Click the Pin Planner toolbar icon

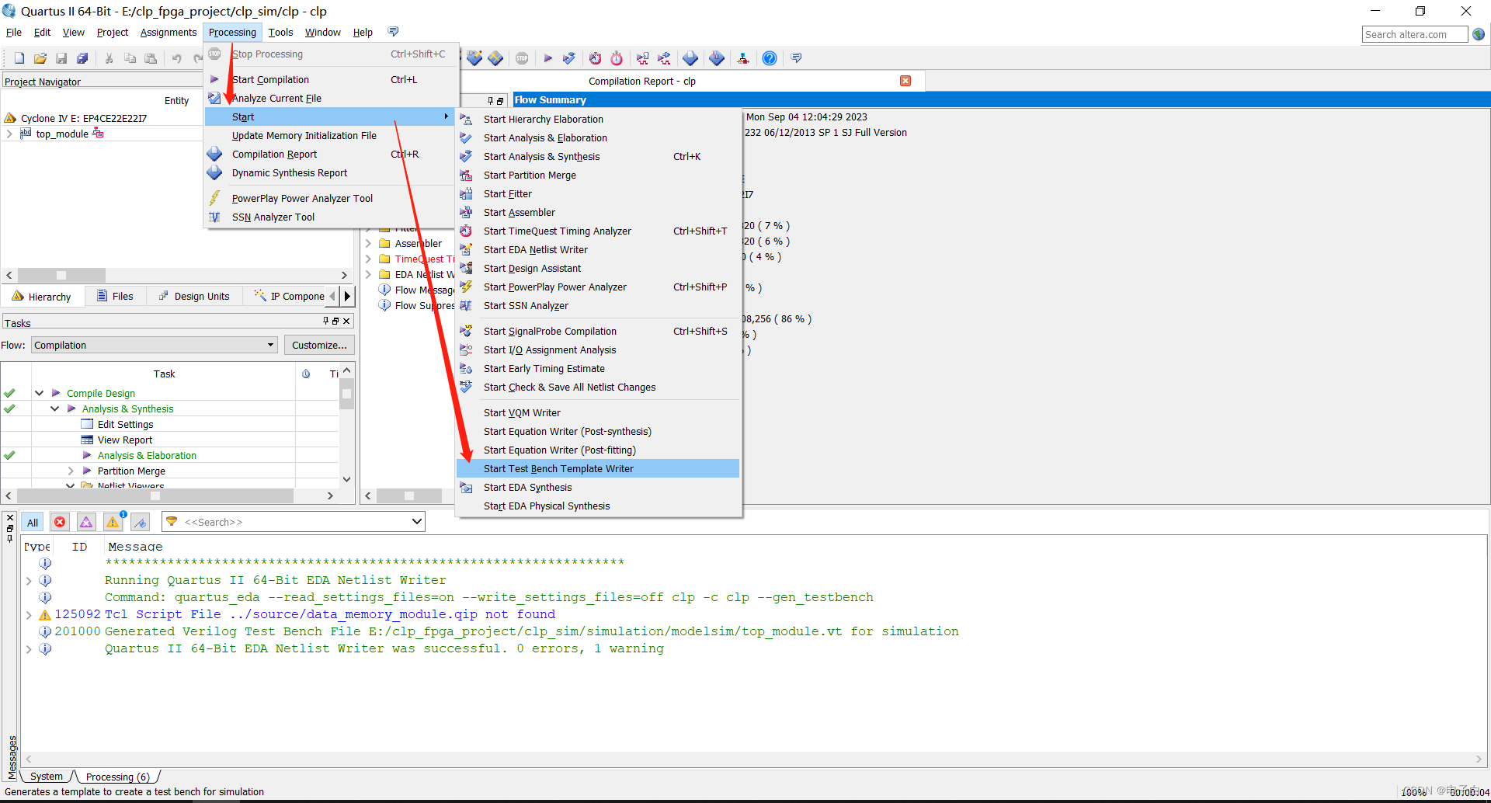tap(495, 58)
